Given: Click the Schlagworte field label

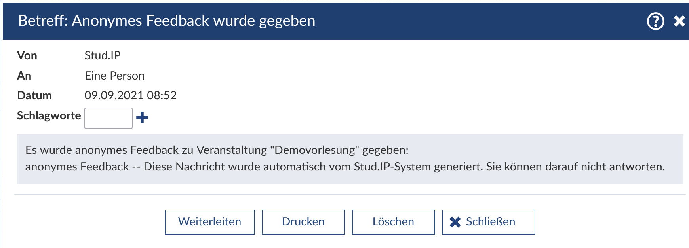Looking at the screenshot, I should tap(49, 115).
